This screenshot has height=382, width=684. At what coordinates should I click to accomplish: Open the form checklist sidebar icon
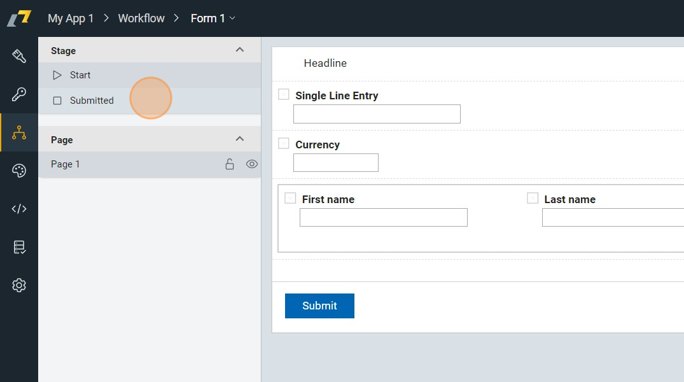19,247
